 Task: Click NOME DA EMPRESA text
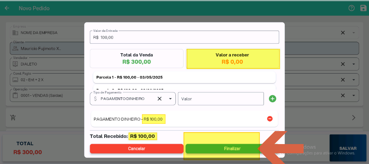tap(39, 33)
